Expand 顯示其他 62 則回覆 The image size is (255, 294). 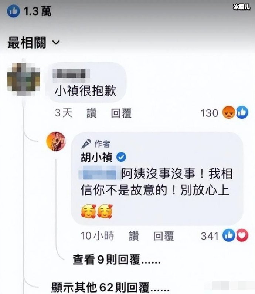click(x=110, y=287)
